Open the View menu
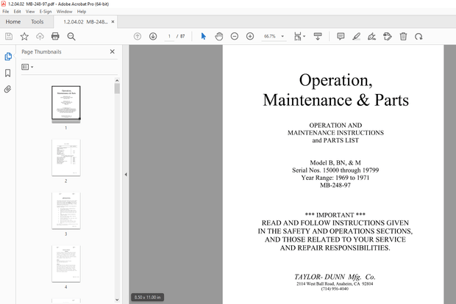The width and height of the screenshot is (456, 304). pos(30,12)
